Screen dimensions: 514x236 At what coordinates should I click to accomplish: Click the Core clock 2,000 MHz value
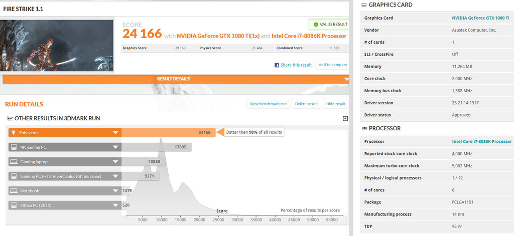pos(462,79)
